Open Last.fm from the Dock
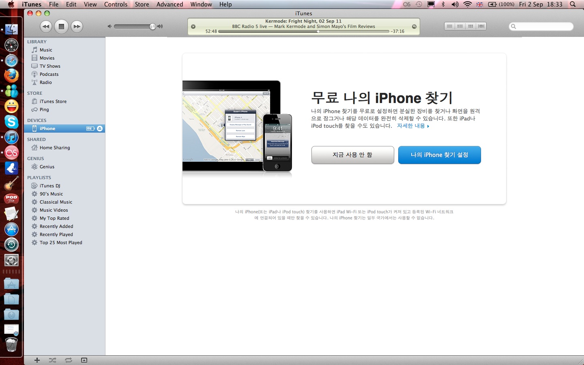The image size is (584, 365). pyautogui.click(x=11, y=153)
